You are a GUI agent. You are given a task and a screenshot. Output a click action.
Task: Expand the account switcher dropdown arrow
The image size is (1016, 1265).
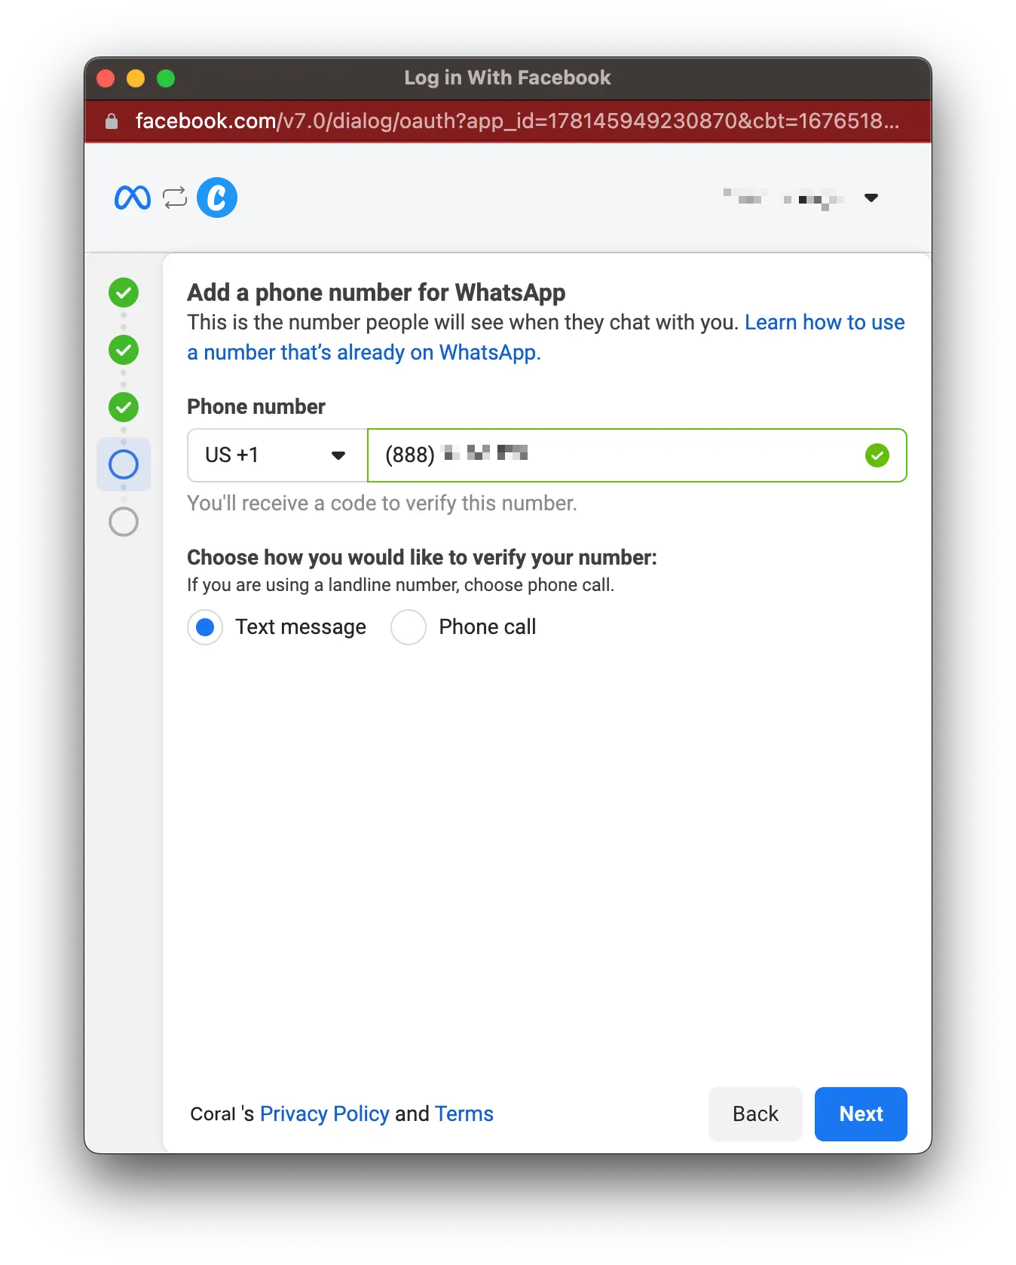point(871,198)
